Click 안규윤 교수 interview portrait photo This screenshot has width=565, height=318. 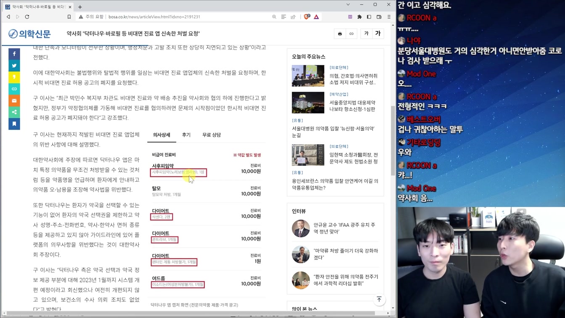301,228
